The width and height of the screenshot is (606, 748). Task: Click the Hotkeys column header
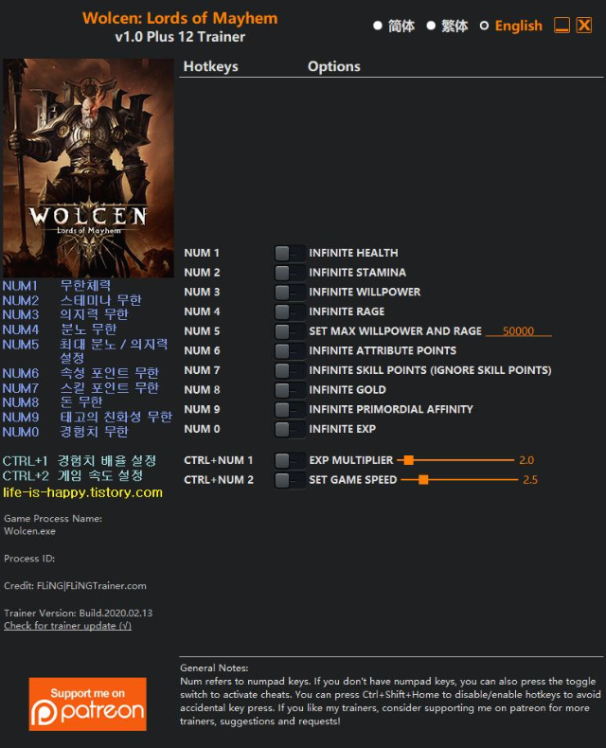tap(211, 66)
